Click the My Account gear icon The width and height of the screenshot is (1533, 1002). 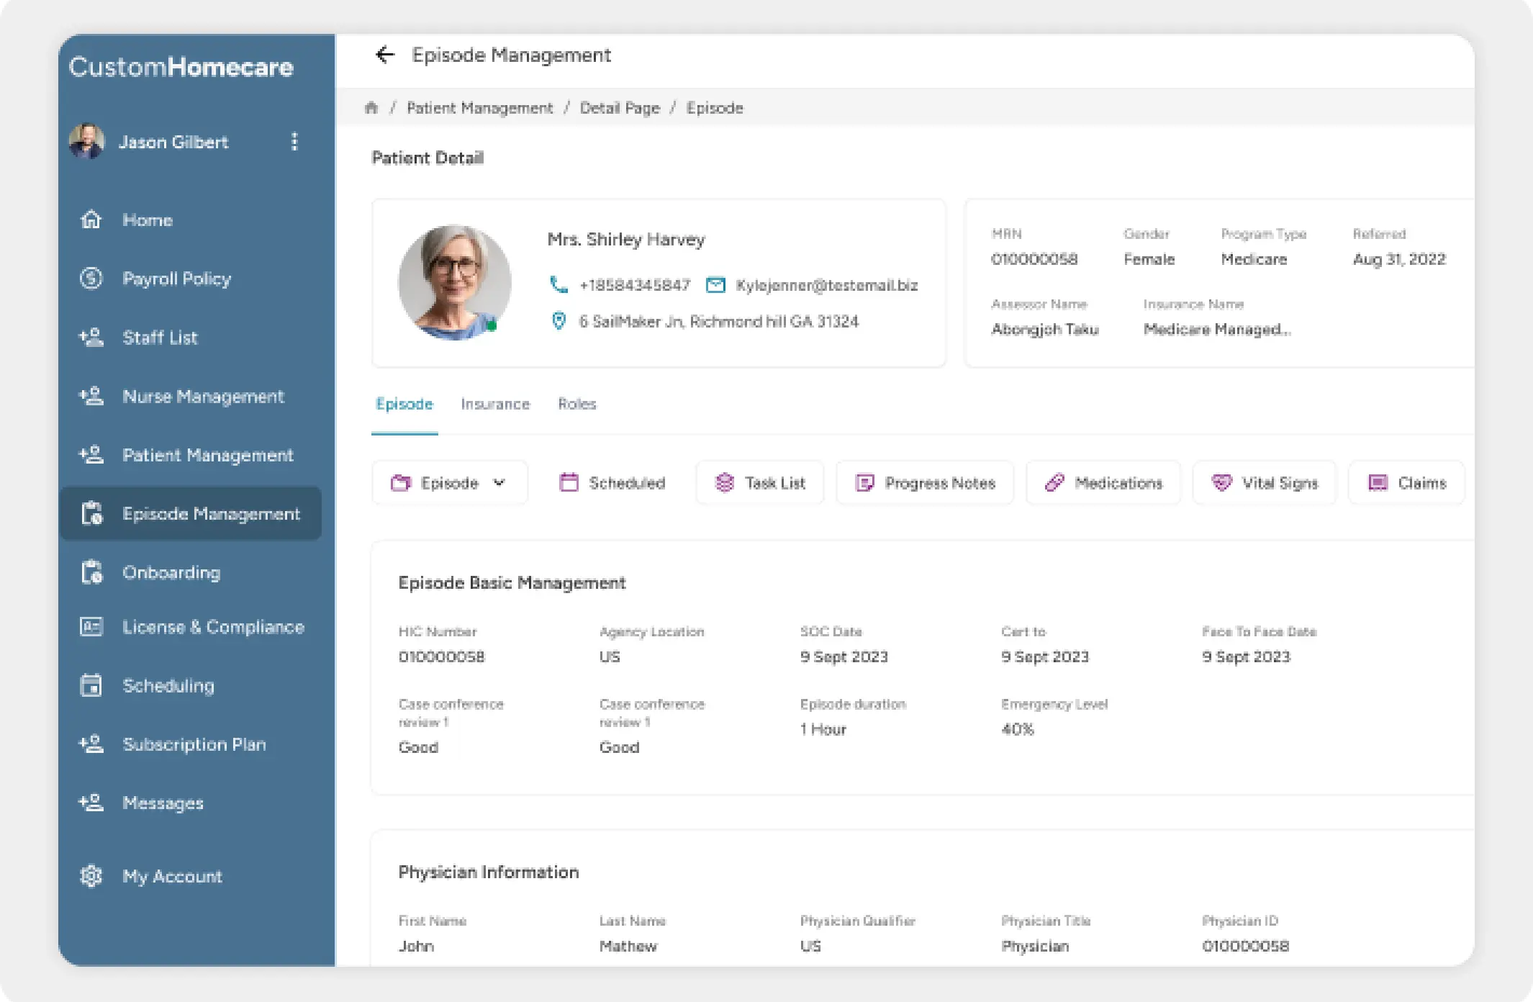pos(91,876)
